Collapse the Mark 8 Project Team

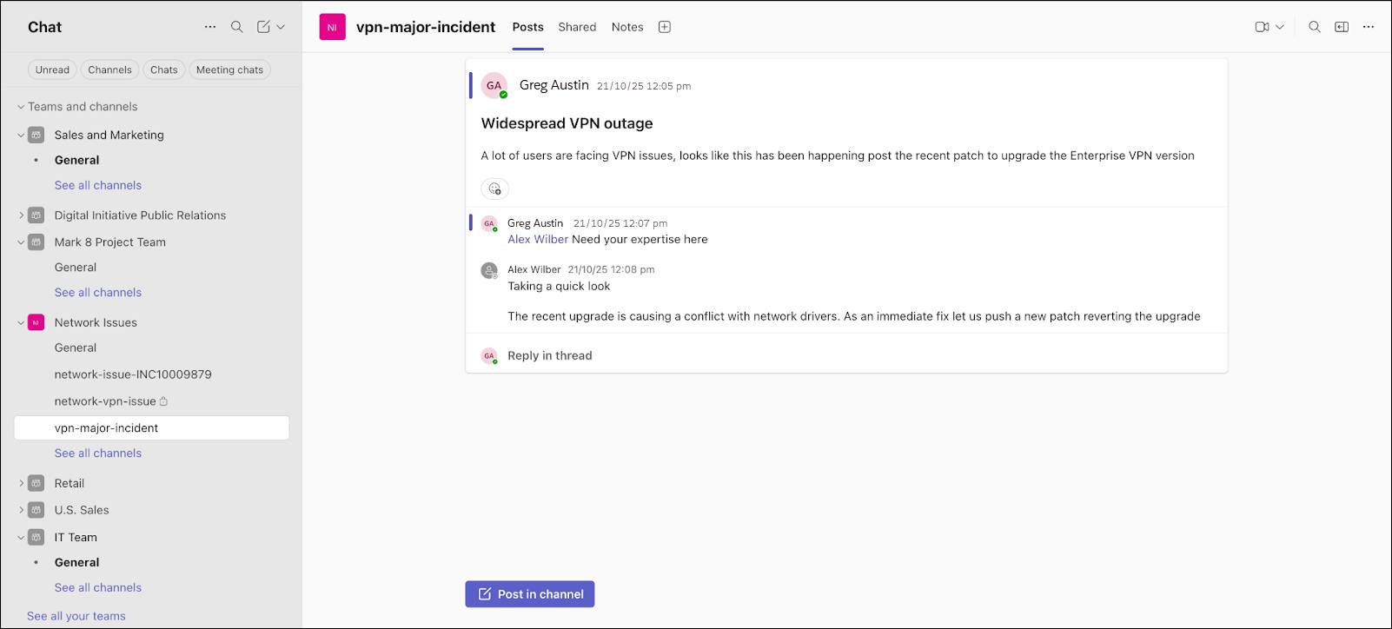coord(21,242)
